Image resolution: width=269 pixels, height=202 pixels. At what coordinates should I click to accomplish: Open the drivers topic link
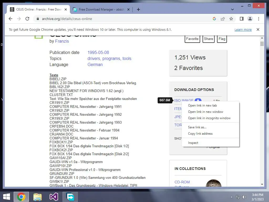(x=94, y=59)
